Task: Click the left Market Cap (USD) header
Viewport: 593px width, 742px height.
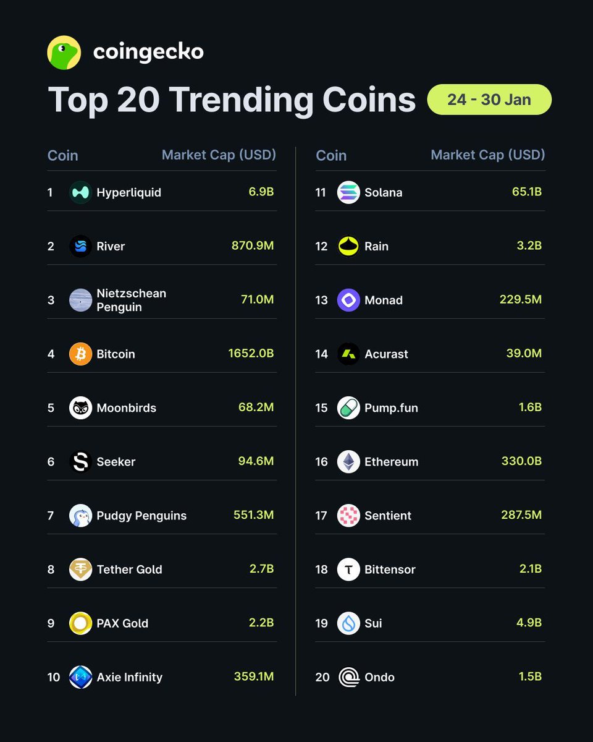Action: pyautogui.click(x=219, y=155)
